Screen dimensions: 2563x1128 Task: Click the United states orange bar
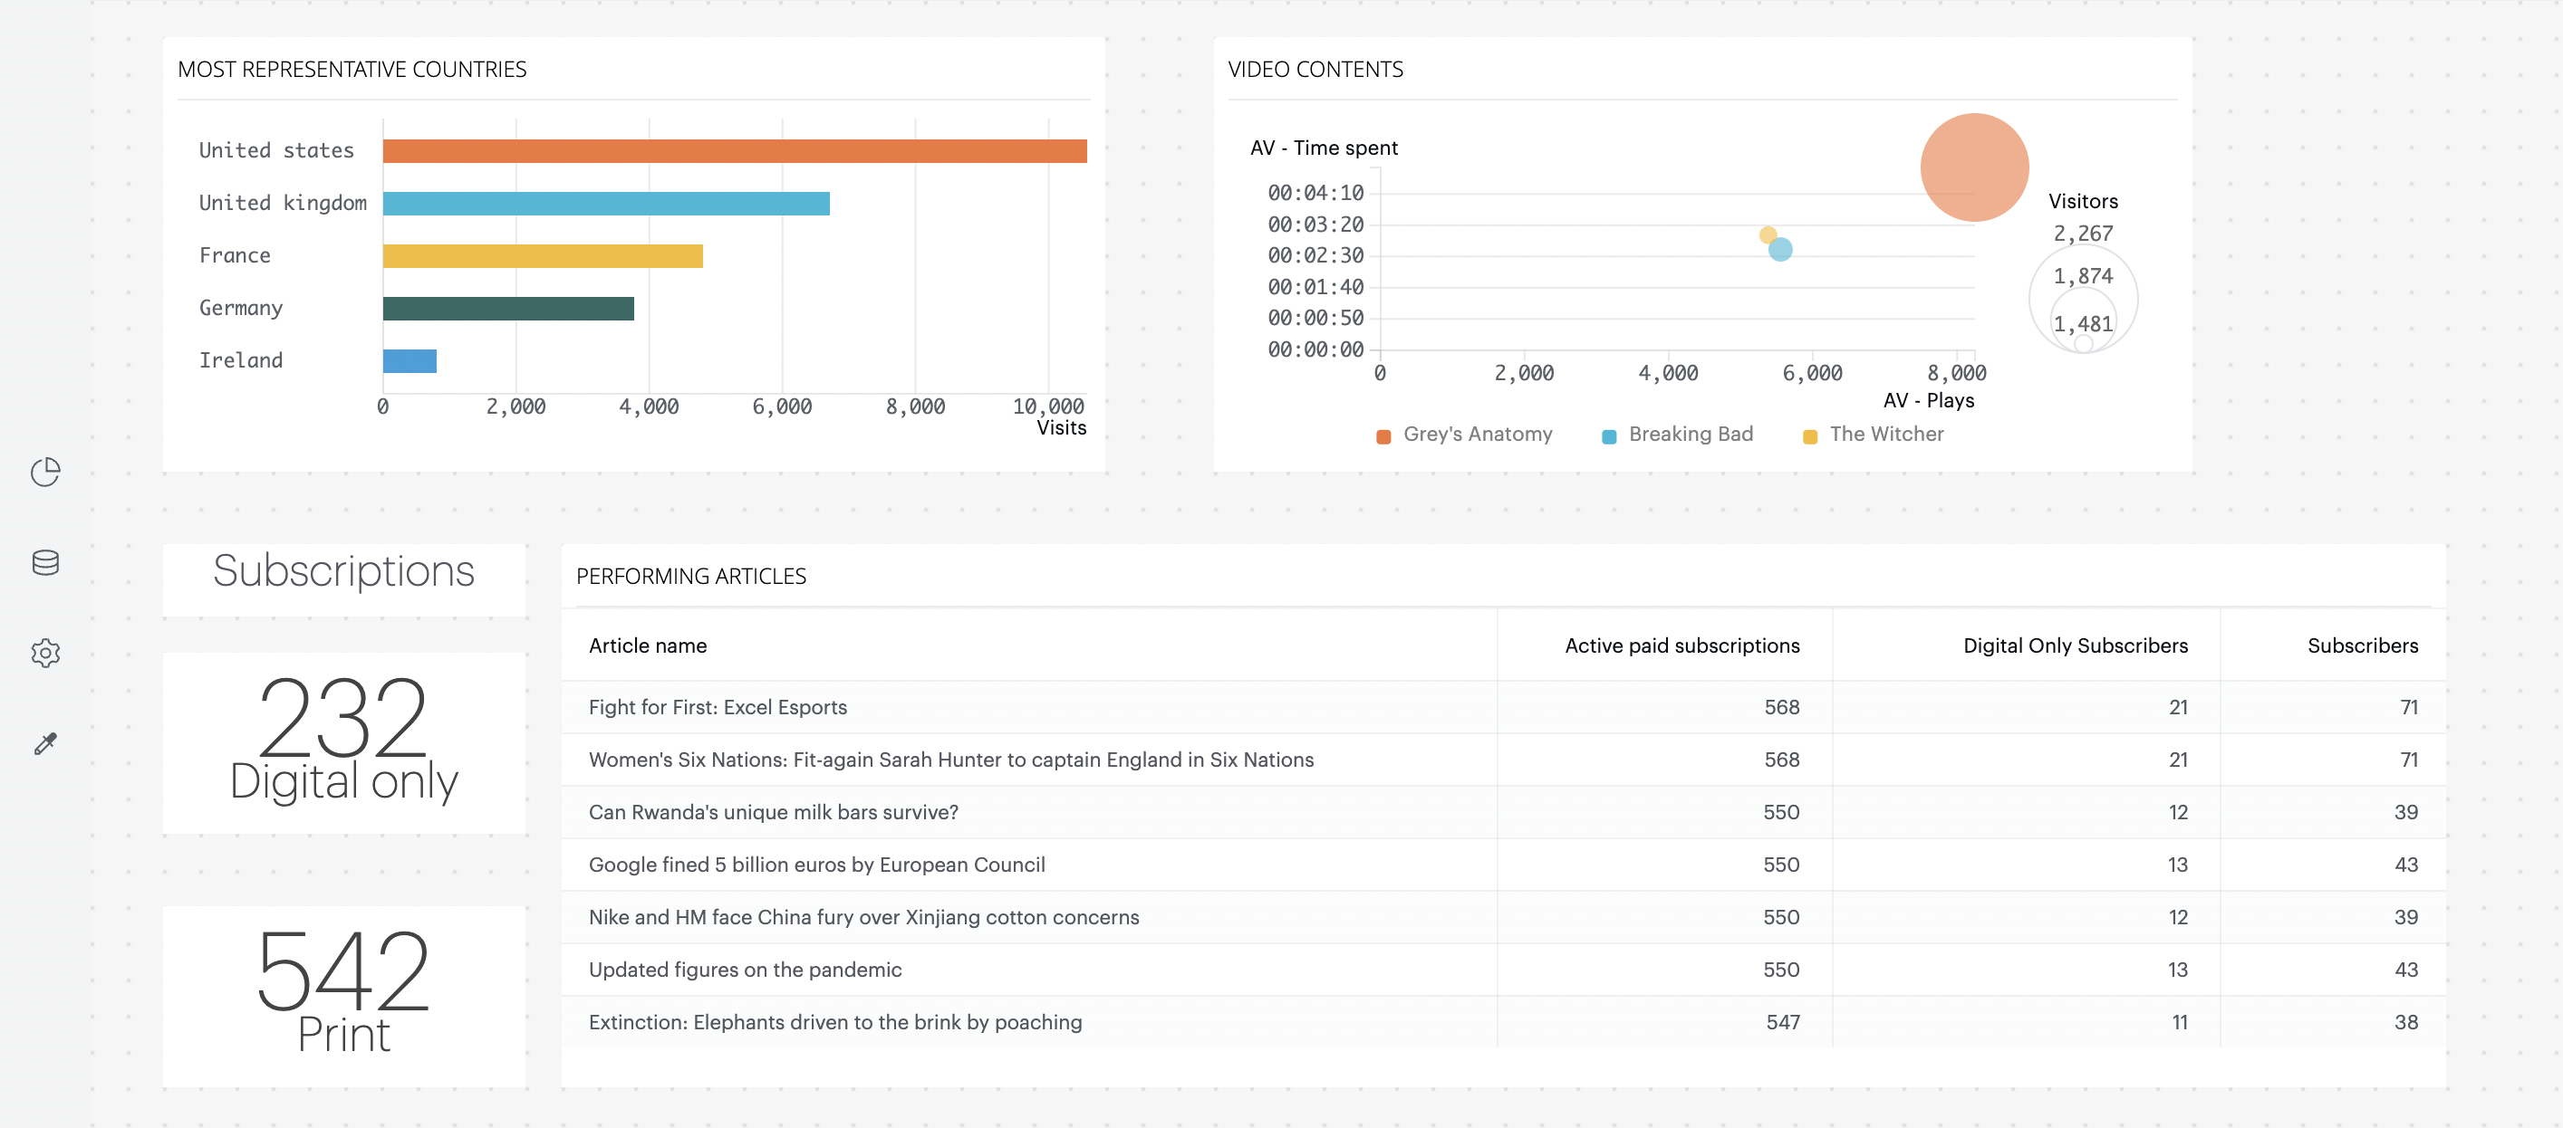click(x=734, y=151)
